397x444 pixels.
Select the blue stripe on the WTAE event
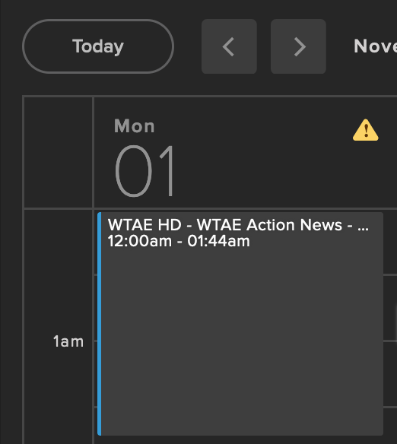coord(99,324)
